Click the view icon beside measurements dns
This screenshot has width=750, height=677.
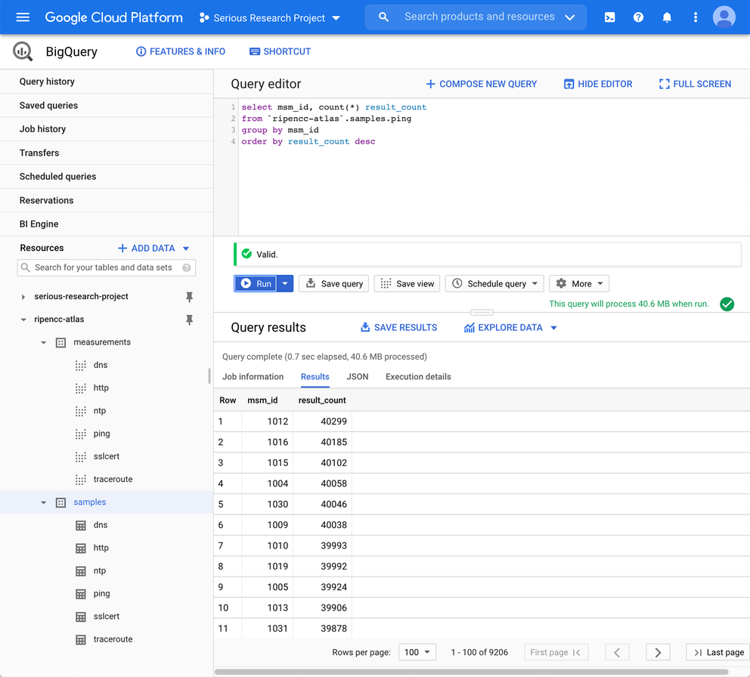(81, 365)
